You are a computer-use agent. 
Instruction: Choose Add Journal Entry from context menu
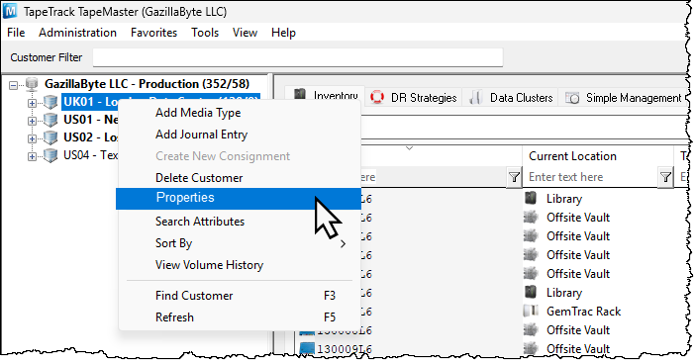click(x=240, y=135)
